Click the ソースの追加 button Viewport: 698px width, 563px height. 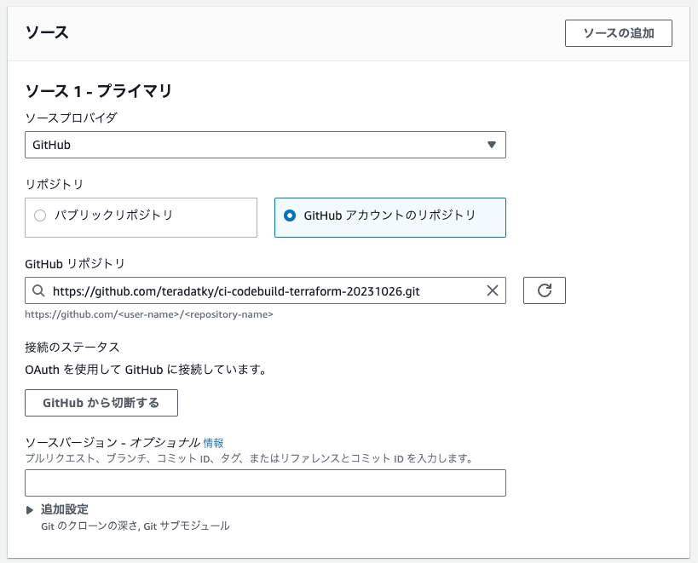(619, 33)
